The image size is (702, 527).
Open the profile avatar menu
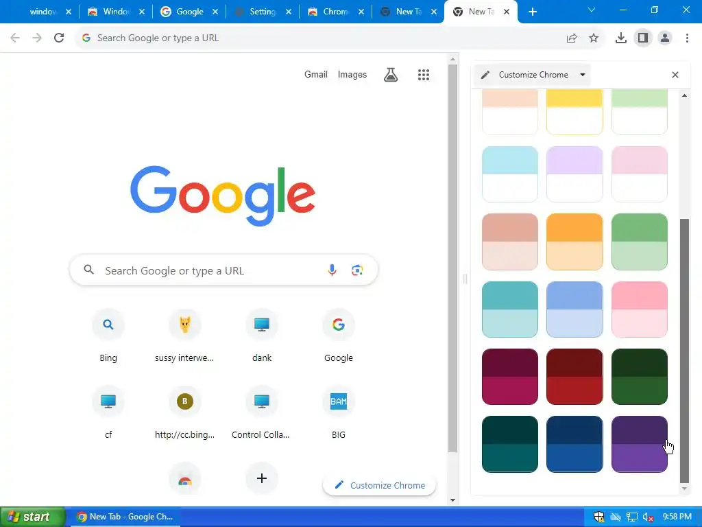pyautogui.click(x=665, y=38)
